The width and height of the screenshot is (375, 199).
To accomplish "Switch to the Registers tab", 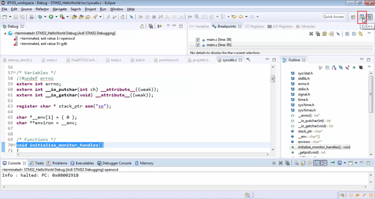I will pos(255,27).
